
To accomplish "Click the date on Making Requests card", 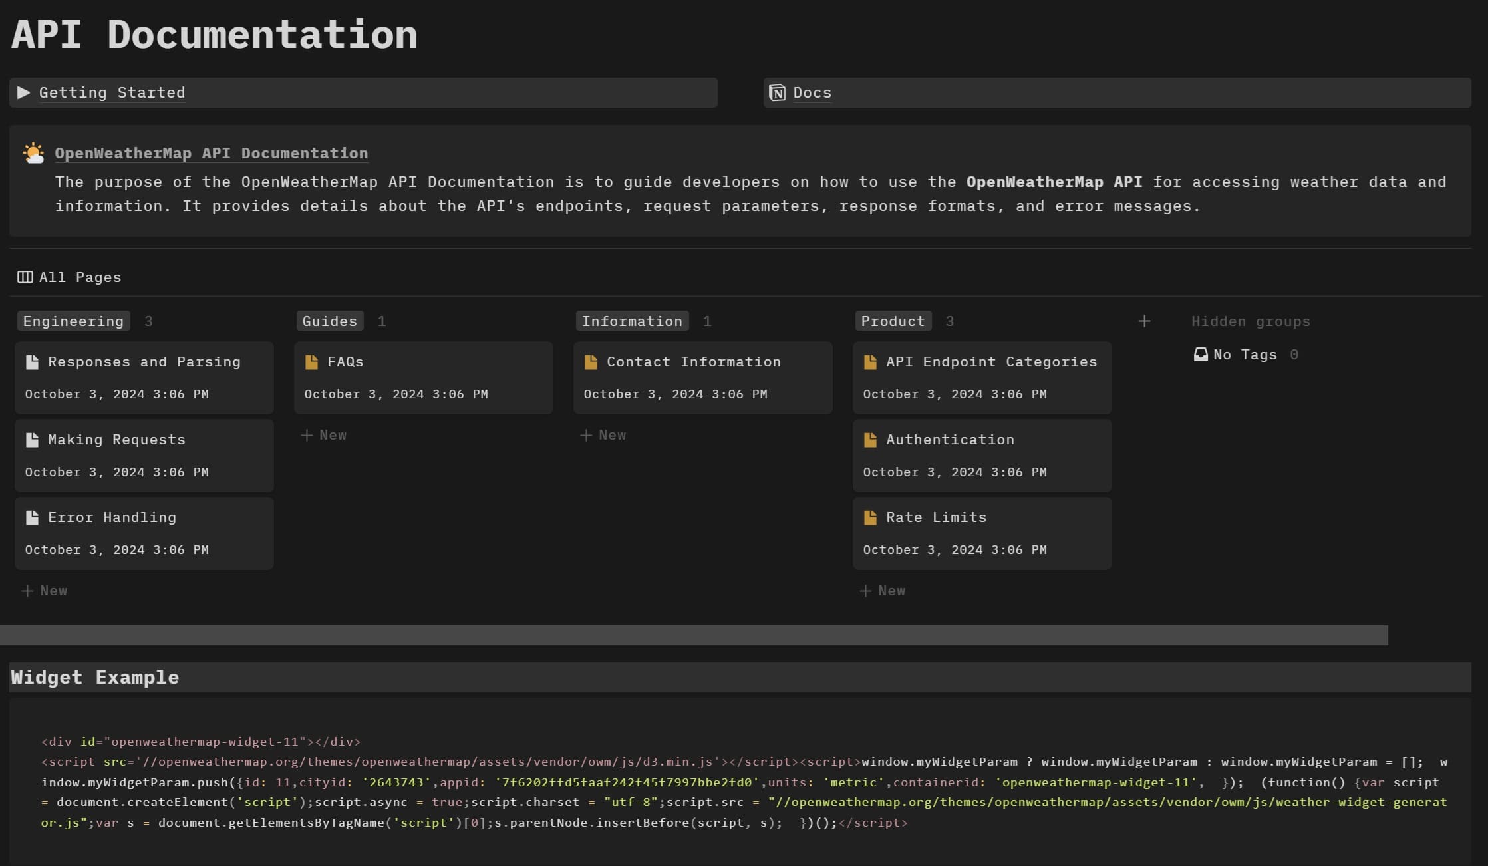I will [116, 472].
